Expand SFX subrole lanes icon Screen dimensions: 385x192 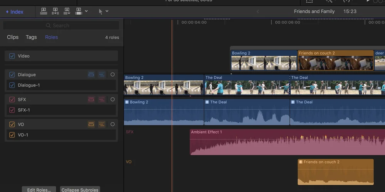pos(102,99)
